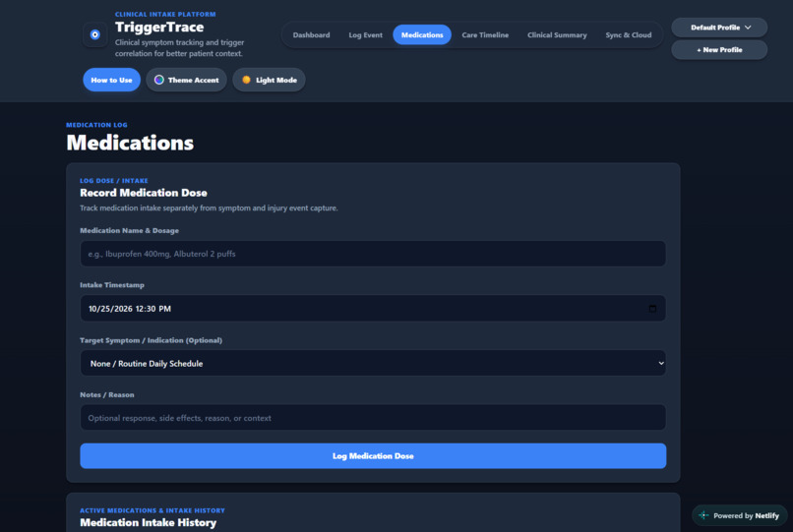This screenshot has height=532, width=793.
Task: Click the Medications page heading
Action: point(130,143)
